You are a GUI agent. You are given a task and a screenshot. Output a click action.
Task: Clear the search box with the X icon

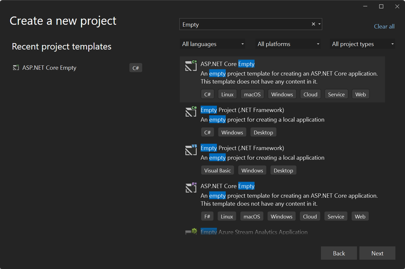(313, 24)
